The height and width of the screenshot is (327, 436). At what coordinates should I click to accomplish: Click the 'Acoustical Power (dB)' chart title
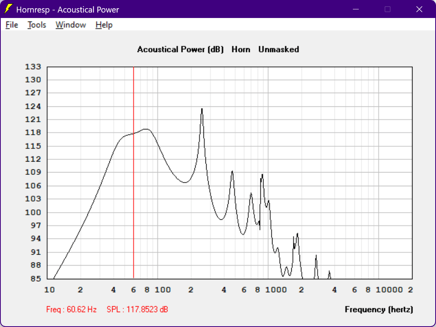coord(180,49)
